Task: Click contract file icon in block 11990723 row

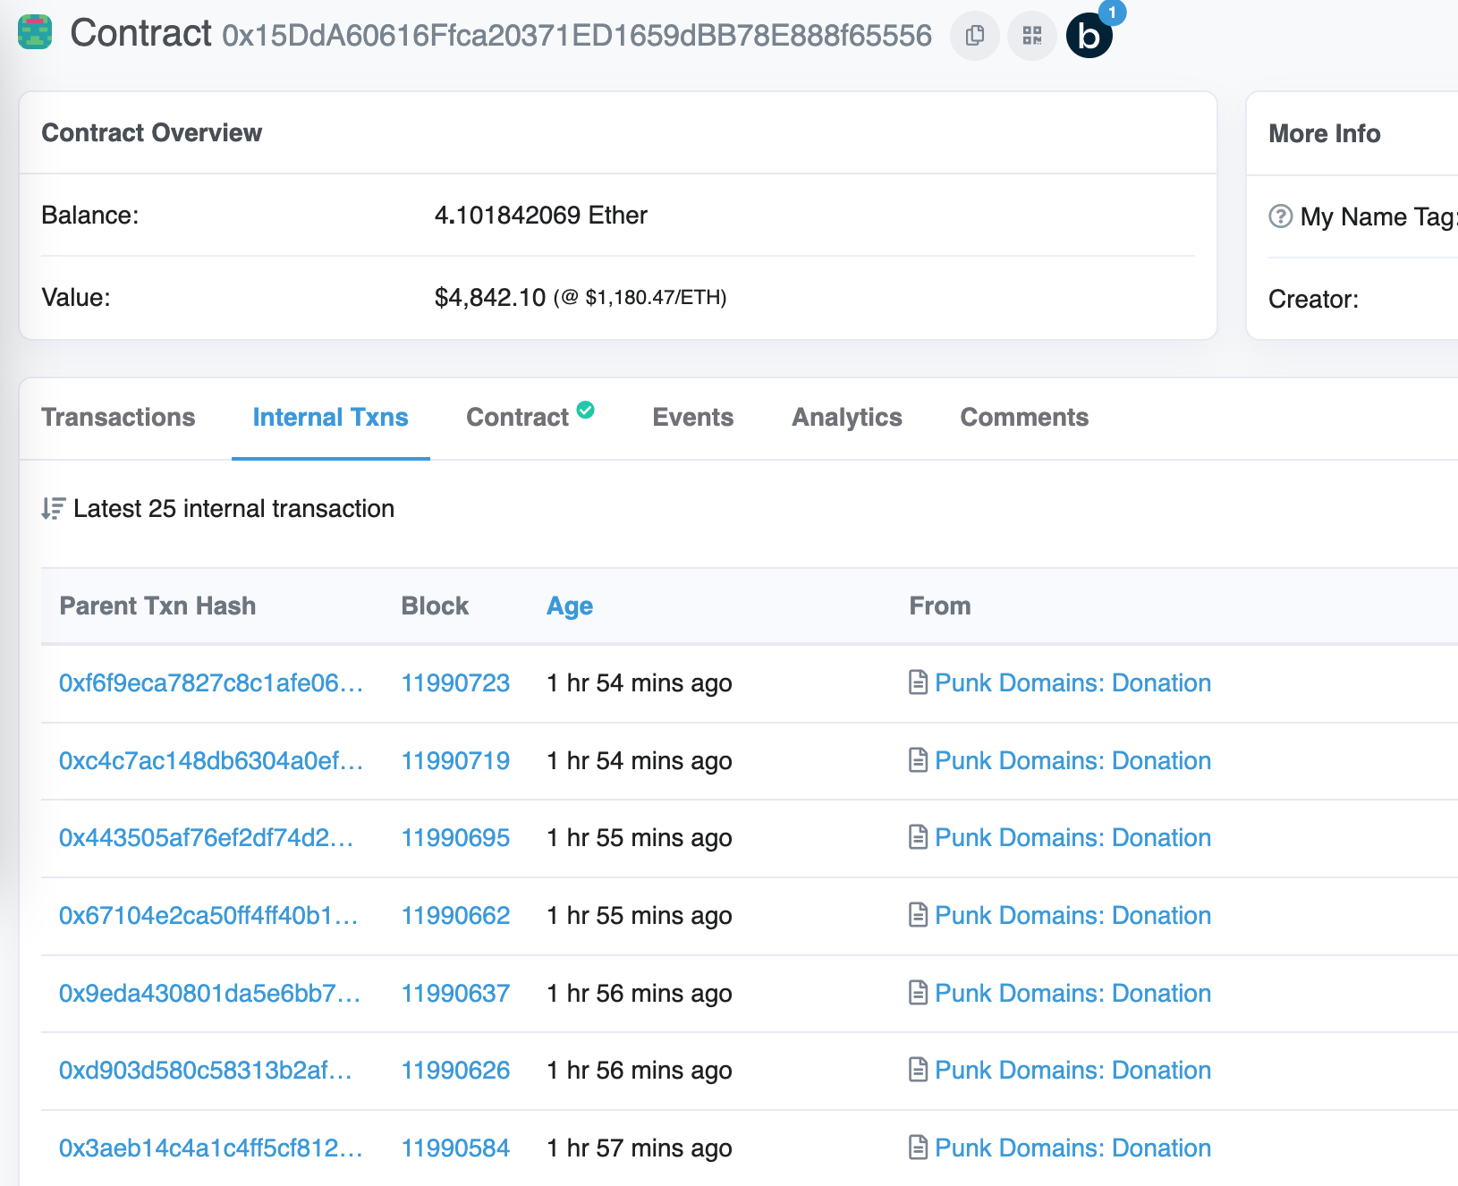Action: 918,682
